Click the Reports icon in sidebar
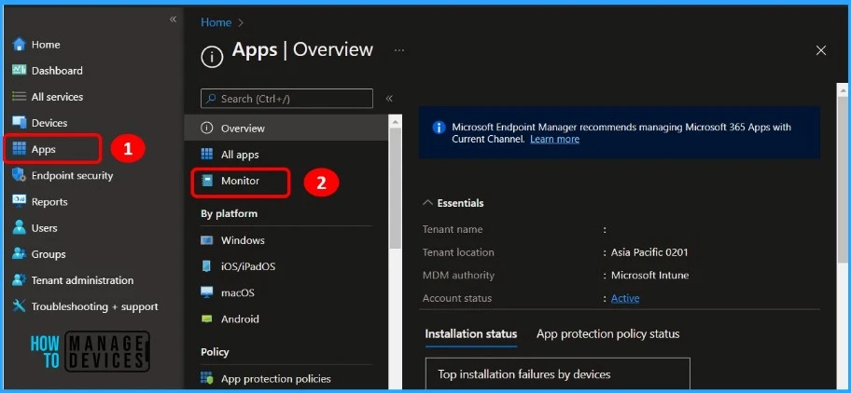This screenshot has width=851, height=393. [x=19, y=201]
